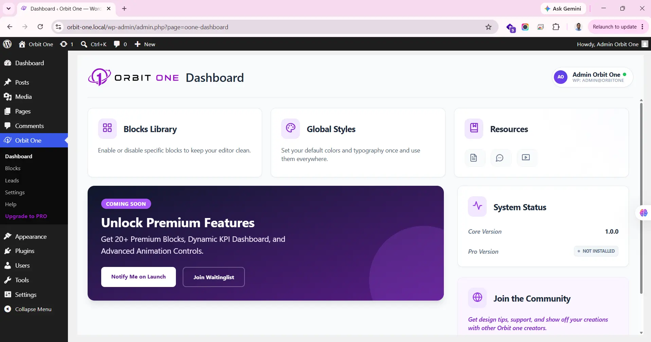Click the NOT INSTALLED status badge
651x342 pixels.
tap(596, 251)
